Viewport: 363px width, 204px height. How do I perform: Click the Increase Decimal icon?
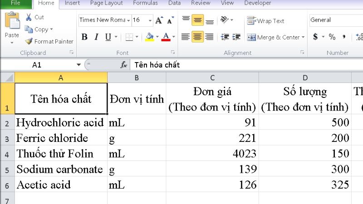pos(359,37)
